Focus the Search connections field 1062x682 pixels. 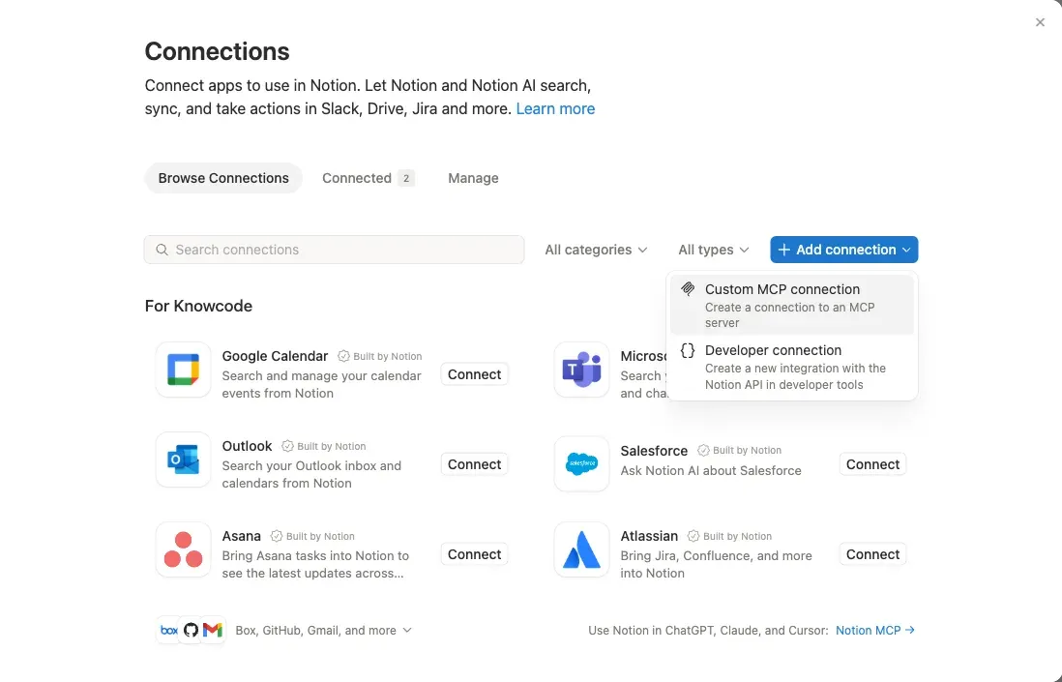point(334,250)
